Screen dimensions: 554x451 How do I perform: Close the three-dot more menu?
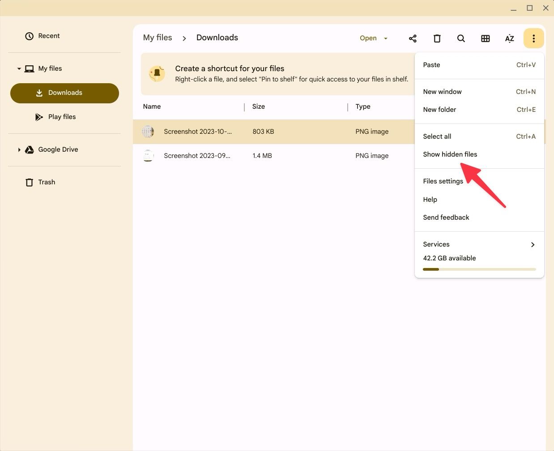533,38
